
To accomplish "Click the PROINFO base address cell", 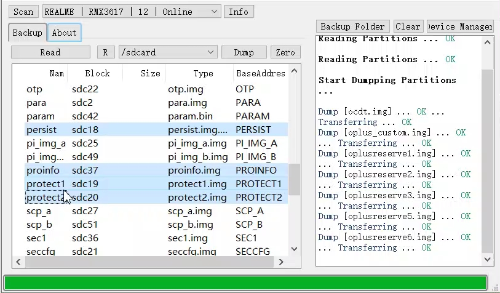I will [x=256, y=171].
